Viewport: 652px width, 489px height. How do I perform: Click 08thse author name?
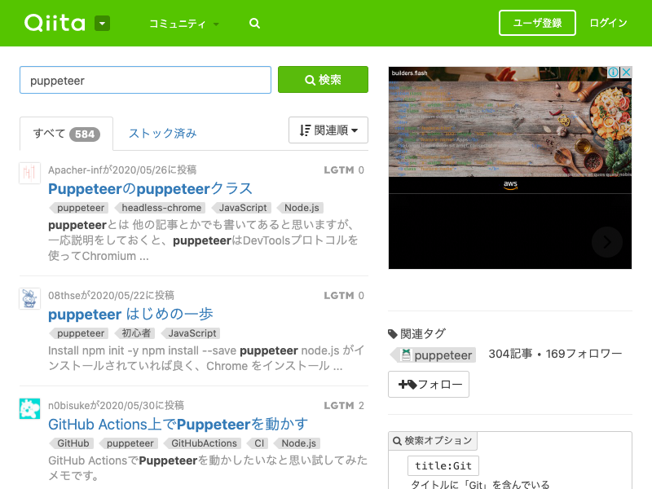(x=64, y=295)
